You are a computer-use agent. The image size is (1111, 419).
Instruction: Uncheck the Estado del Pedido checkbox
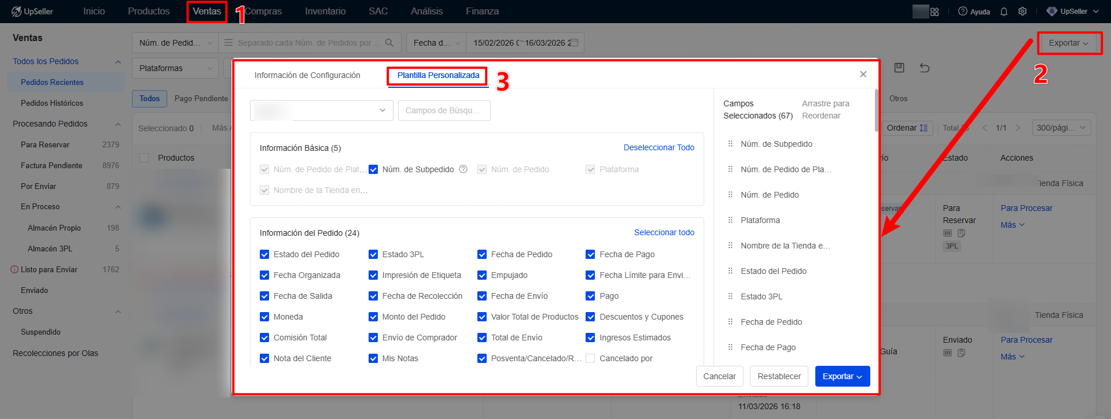(x=264, y=254)
